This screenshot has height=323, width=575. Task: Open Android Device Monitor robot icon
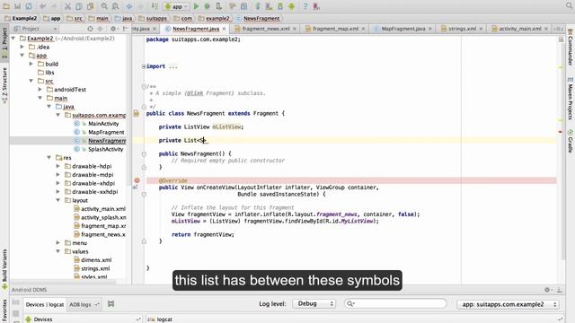291,6
